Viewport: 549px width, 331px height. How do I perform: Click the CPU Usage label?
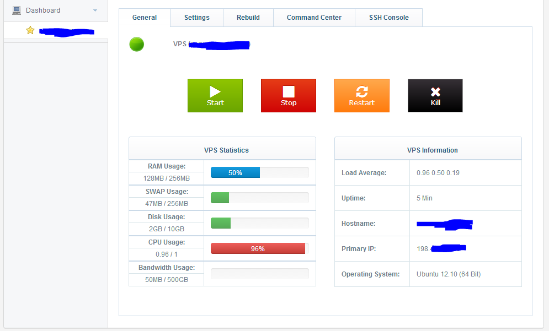point(166,242)
